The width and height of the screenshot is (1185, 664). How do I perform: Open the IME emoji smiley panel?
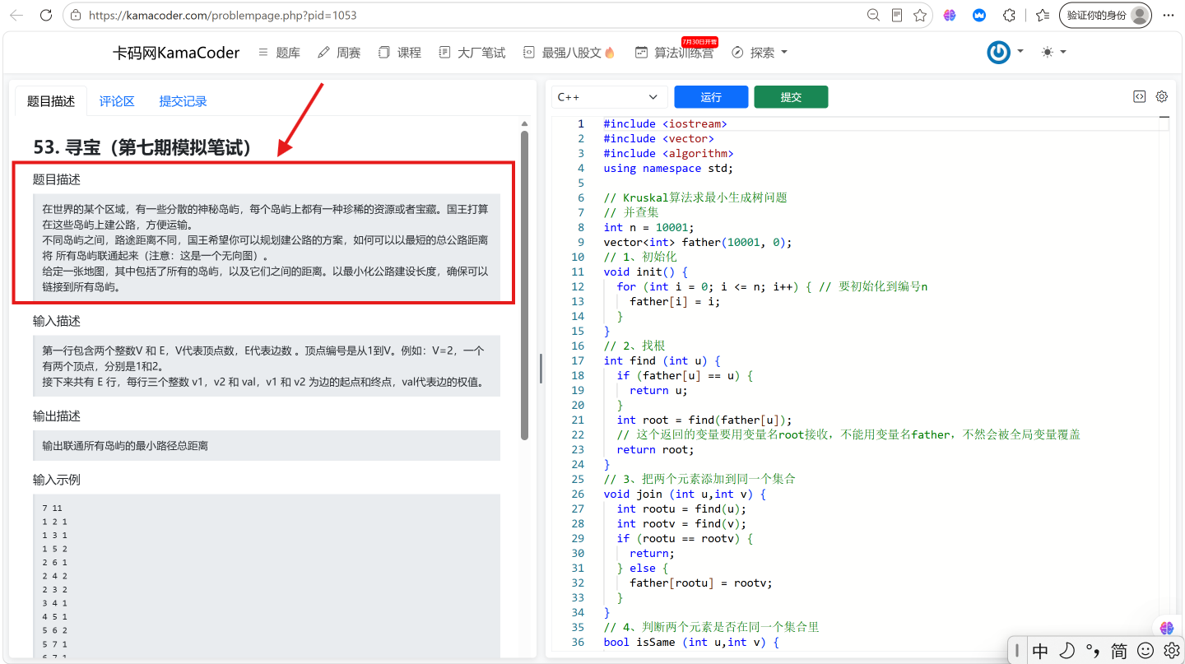1145,651
